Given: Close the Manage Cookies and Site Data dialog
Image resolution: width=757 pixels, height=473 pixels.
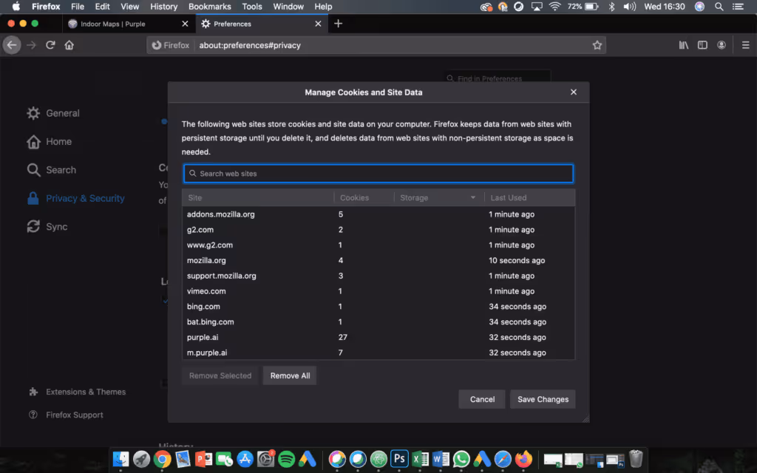Looking at the screenshot, I should point(574,92).
